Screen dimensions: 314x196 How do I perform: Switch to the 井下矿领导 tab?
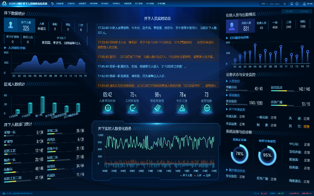(x=12, y=36)
